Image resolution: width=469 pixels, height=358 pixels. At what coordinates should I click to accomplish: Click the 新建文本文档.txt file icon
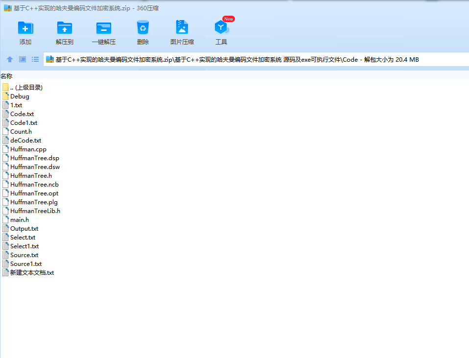[x=5, y=272]
